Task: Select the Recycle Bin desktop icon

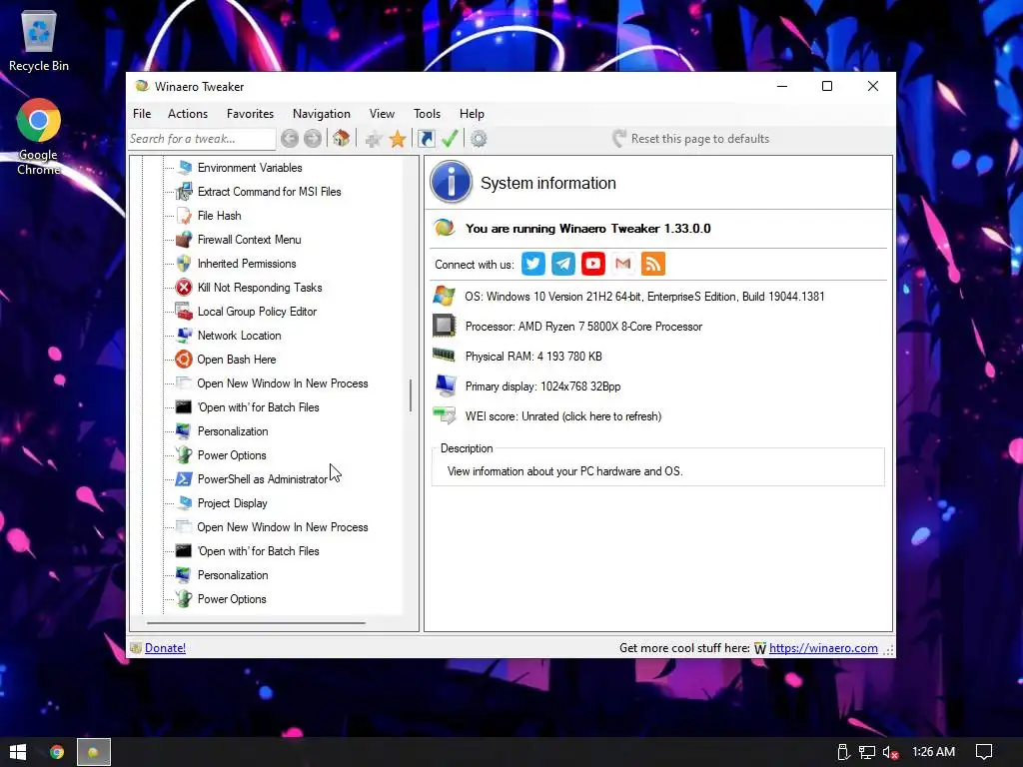Action: pos(39,40)
